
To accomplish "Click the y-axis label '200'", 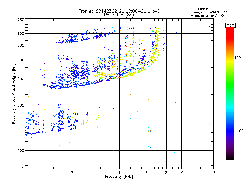I will (21, 105).
